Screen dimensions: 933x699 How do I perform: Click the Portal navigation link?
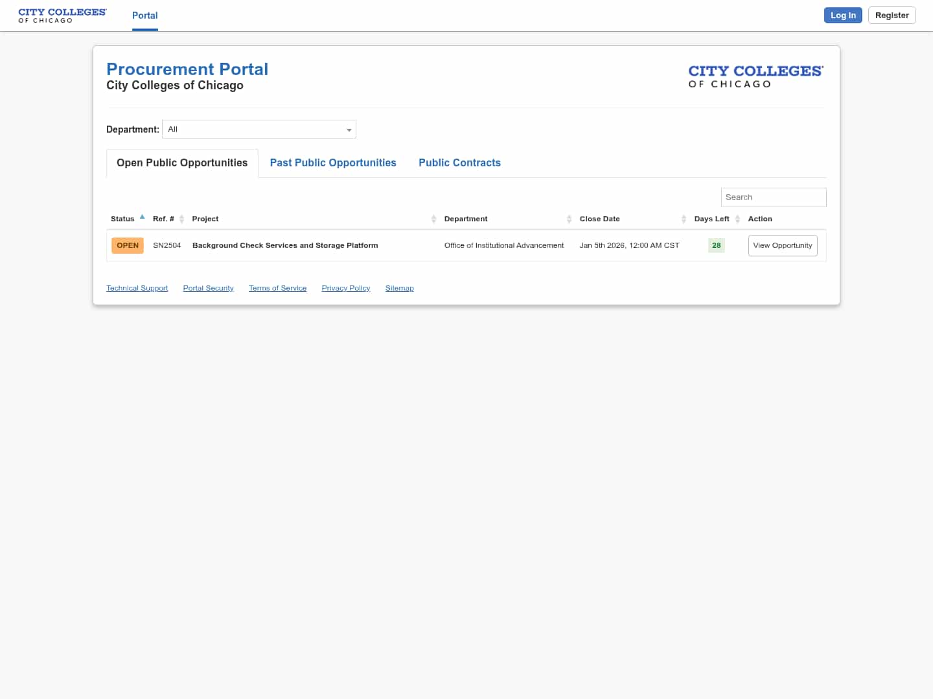[144, 16]
